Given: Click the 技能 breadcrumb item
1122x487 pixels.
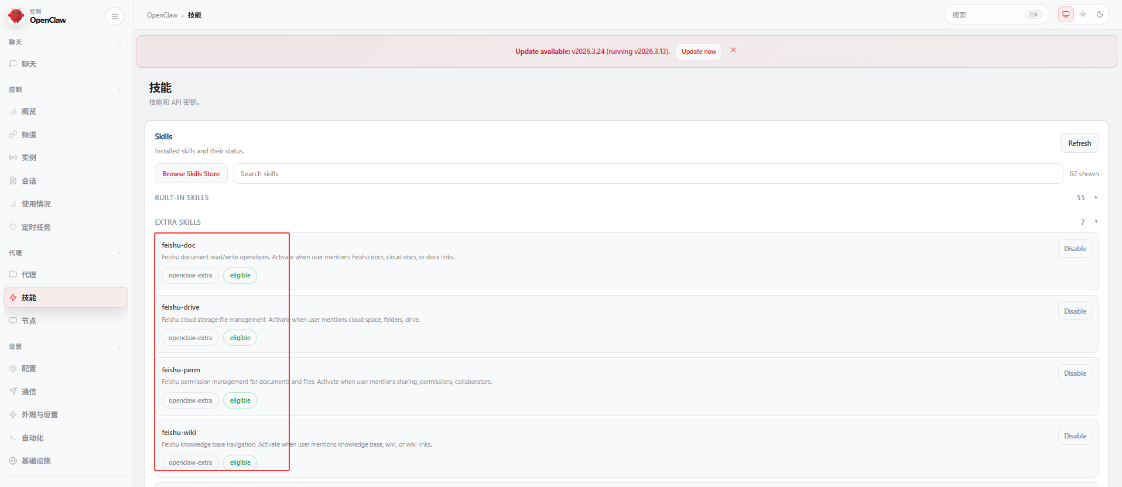Looking at the screenshot, I should (194, 15).
